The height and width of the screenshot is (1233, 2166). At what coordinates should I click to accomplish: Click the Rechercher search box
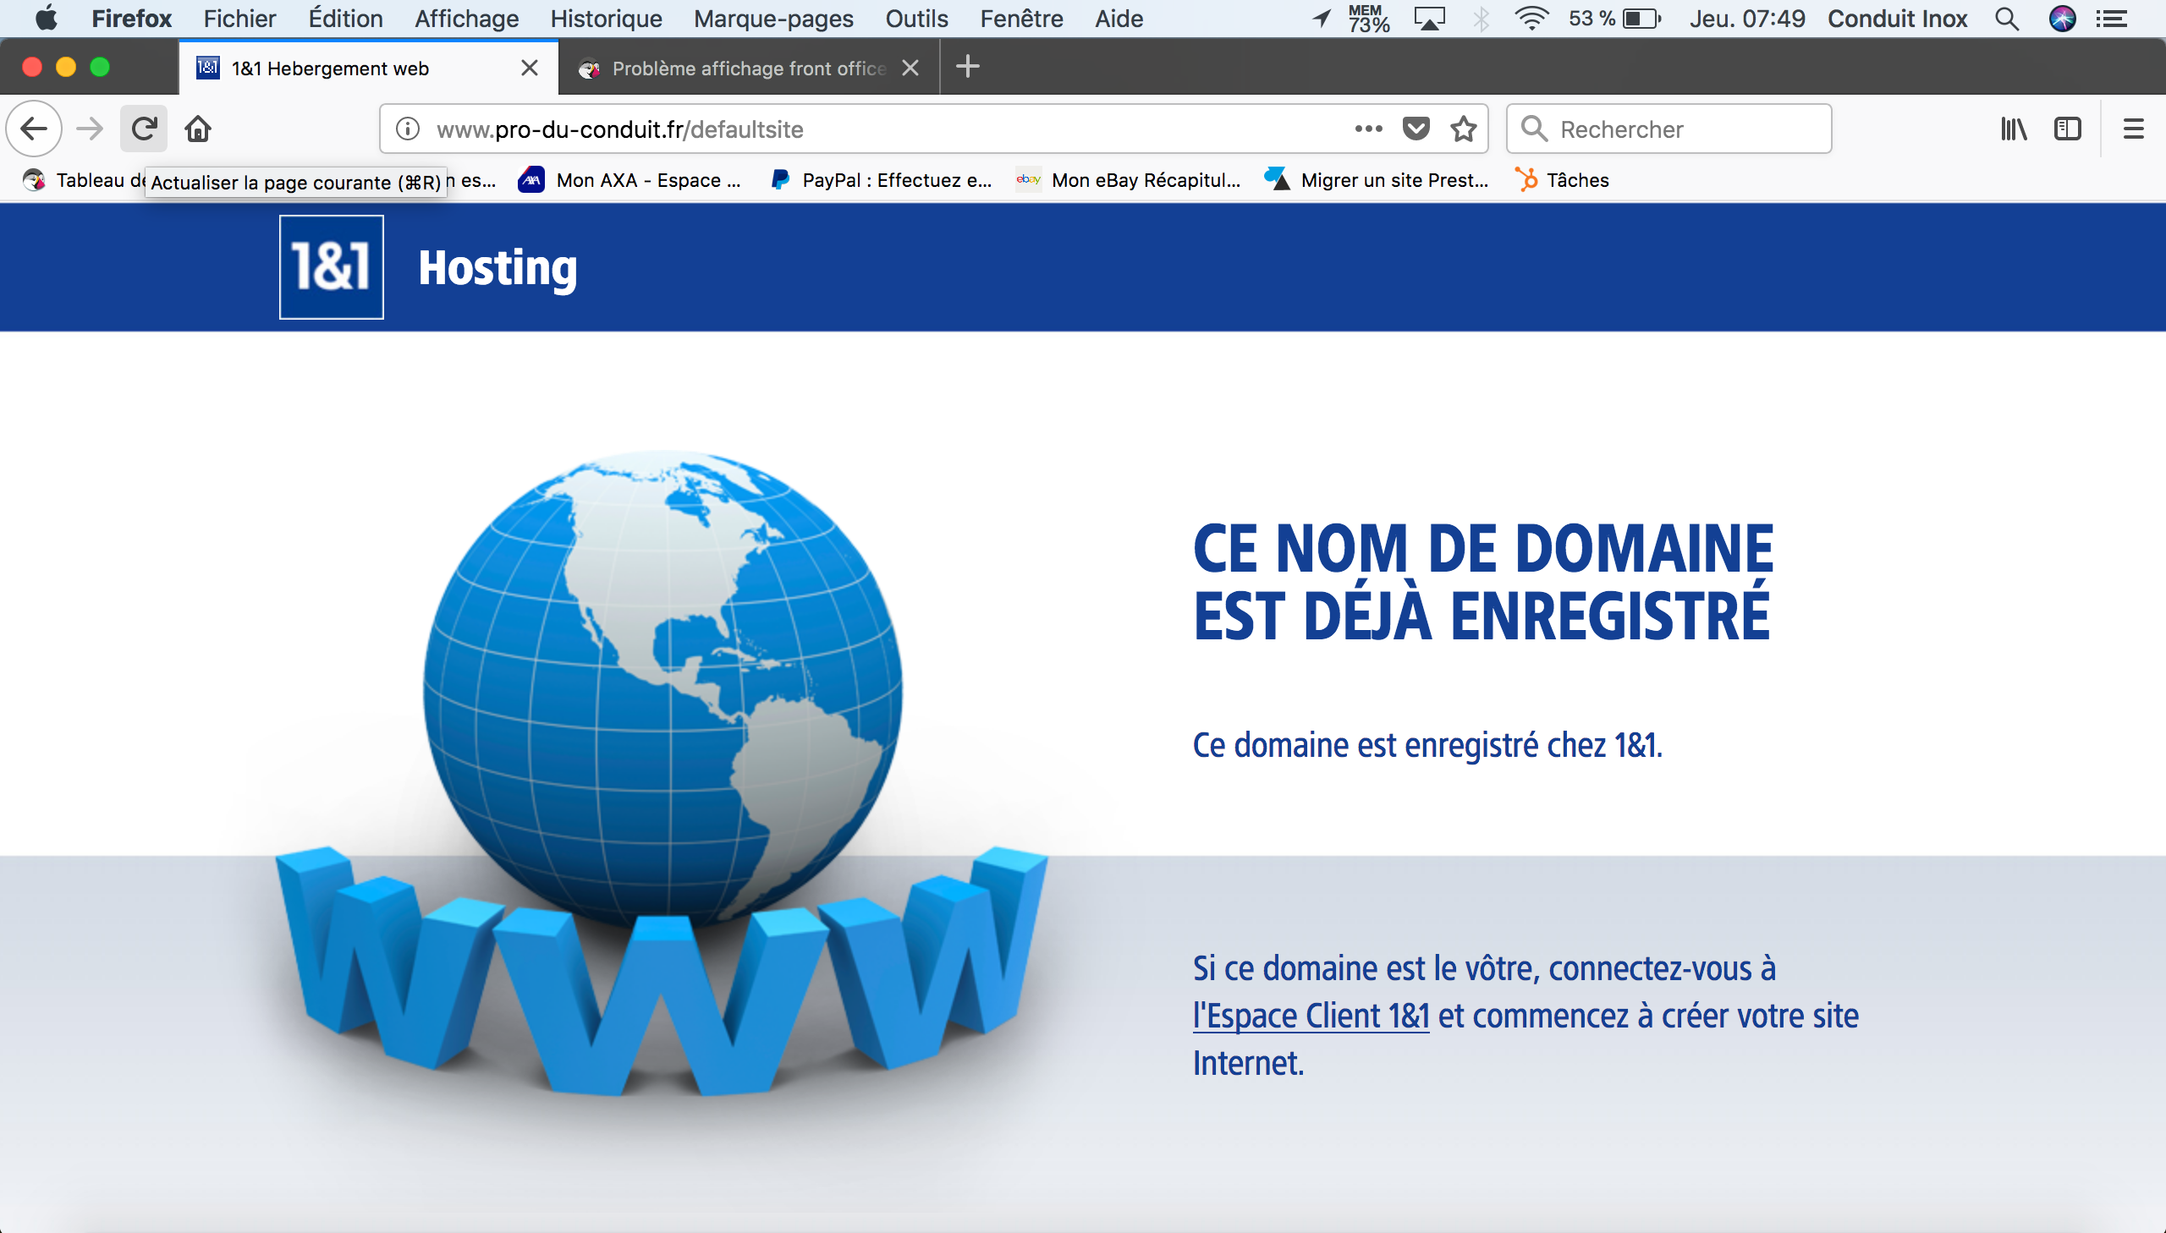1668,129
